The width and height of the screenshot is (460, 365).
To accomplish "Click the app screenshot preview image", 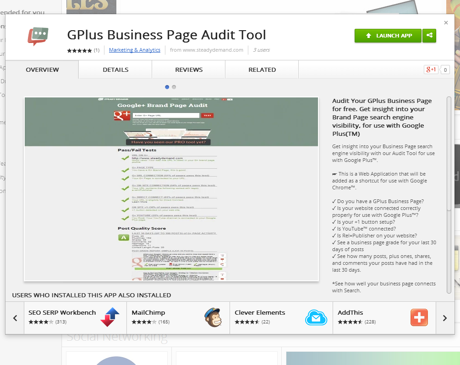I will tap(171, 189).
